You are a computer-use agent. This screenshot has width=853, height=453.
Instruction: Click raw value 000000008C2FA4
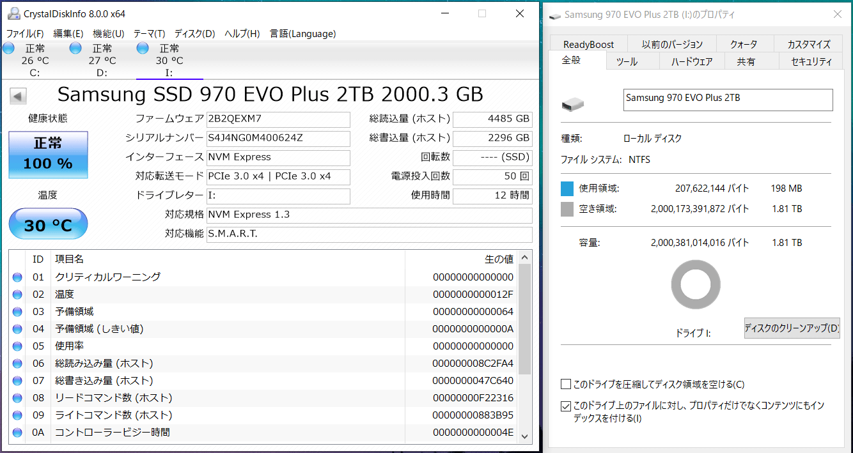[473, 364]
